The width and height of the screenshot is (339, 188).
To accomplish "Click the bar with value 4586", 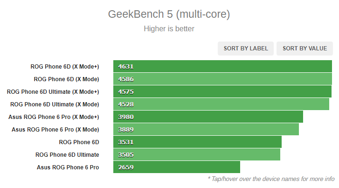I will tap(221, 79).
